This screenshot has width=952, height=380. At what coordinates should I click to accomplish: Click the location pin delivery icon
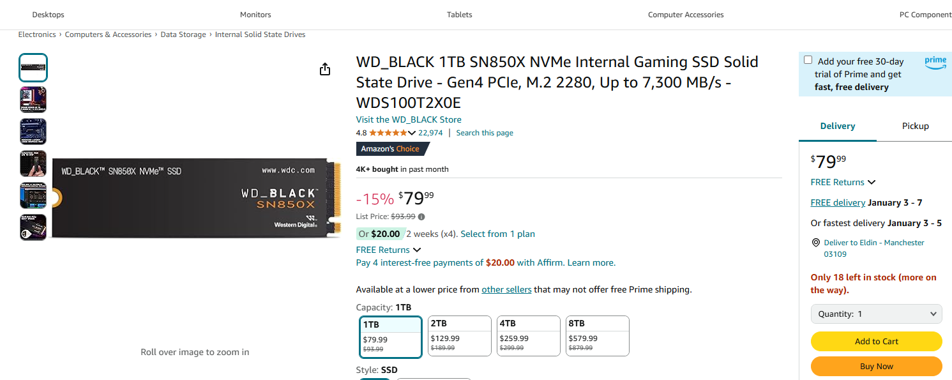coord(815,243)
